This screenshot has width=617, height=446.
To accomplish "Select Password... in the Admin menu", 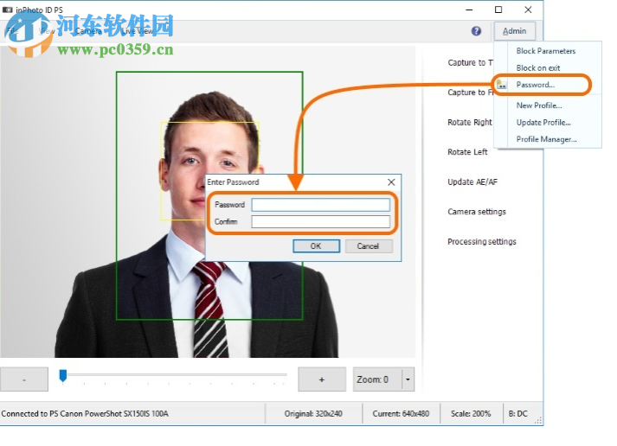I will pyautogui.click(x=535, y=85).
